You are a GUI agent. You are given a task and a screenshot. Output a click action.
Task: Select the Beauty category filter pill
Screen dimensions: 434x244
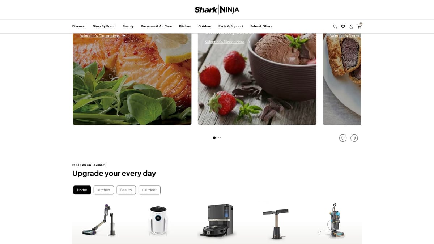126,190
